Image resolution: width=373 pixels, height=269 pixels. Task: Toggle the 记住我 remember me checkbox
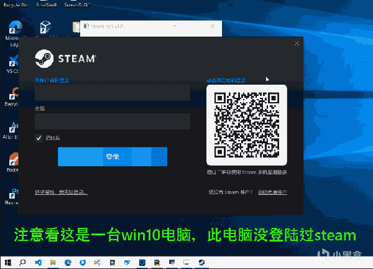[39, 138]
